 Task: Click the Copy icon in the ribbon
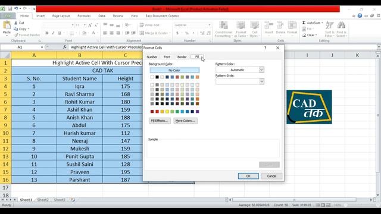16,29
